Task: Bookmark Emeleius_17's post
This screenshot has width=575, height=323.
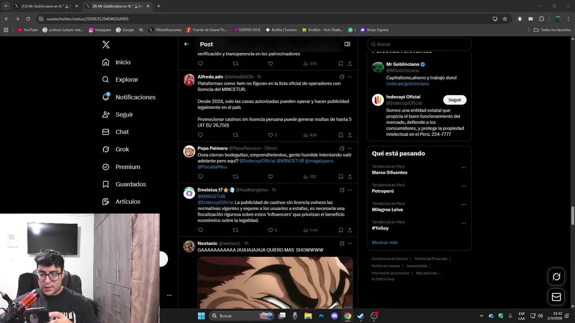Action: 341,230
